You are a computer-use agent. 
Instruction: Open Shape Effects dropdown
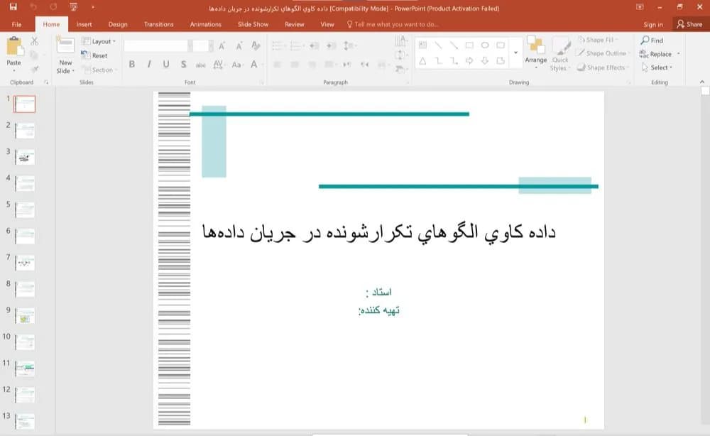603,67
